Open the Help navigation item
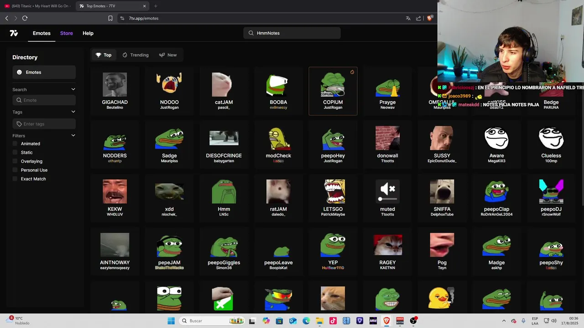Screen dimensions: 584x328 pyautogui.click(x=88, y=33)
